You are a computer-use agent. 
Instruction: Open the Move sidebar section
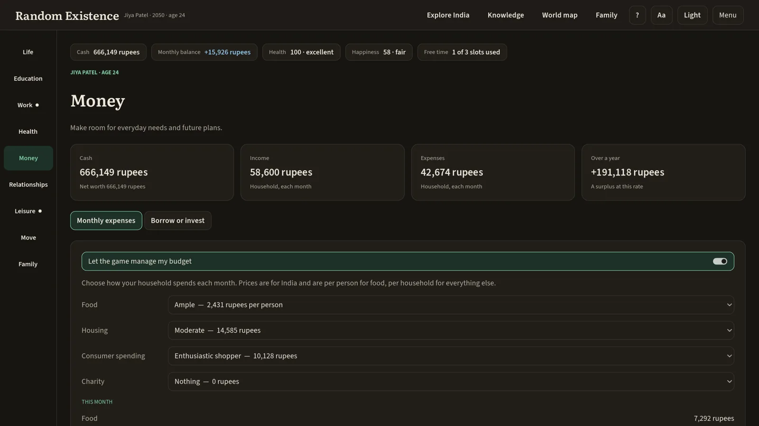pos(28,238)
